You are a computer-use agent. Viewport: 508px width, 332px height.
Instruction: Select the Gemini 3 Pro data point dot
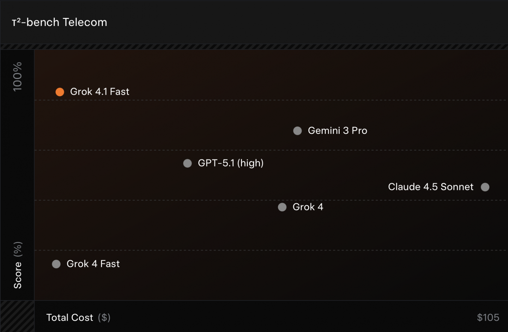pyautogui.click(x=297, y=131)
